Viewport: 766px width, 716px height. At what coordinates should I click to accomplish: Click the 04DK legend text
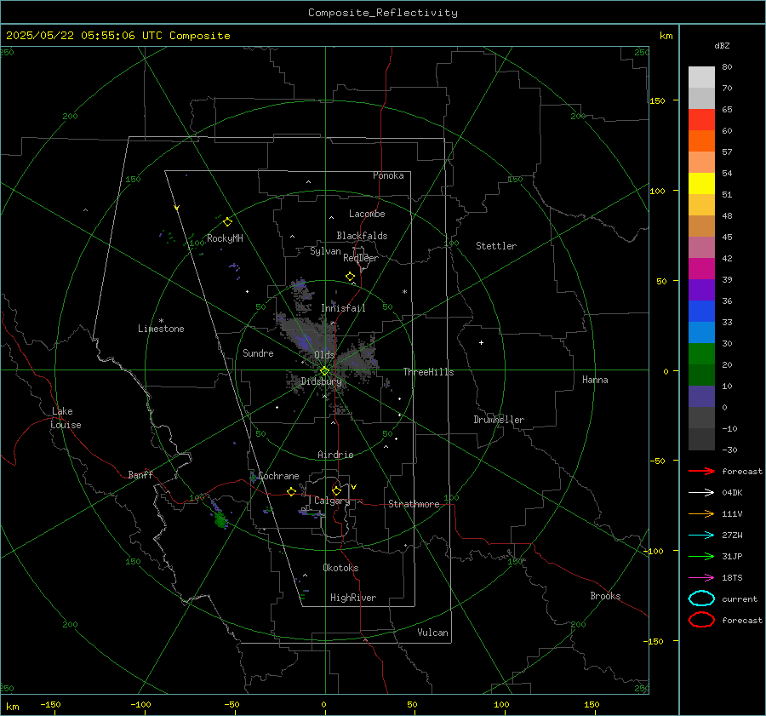(x=732, y=493)
